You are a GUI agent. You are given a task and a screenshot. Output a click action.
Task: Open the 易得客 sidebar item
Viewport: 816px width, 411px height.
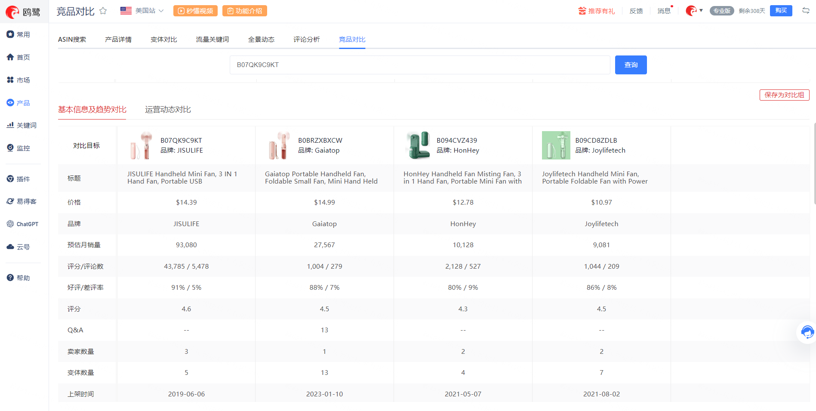click(x=22, y=201)
